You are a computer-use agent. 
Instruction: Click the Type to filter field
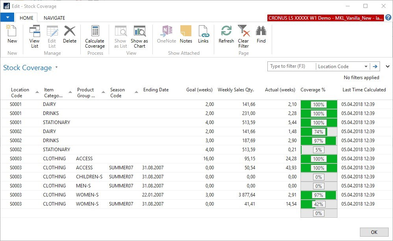(x=291, y=67)
